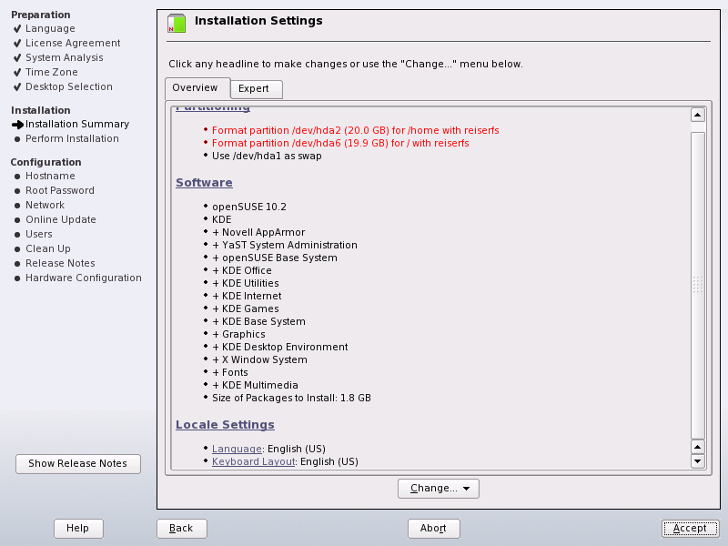Click the "Root Password" sidebar step
728x546 pixels.
(60, 190)
